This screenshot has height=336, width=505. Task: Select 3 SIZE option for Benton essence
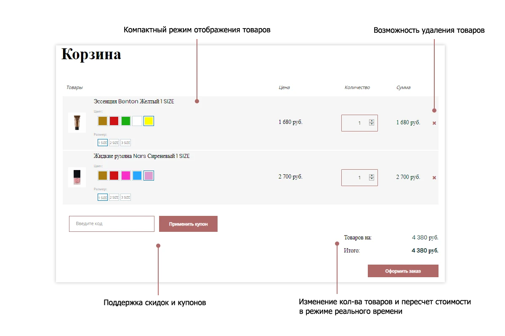125,143
